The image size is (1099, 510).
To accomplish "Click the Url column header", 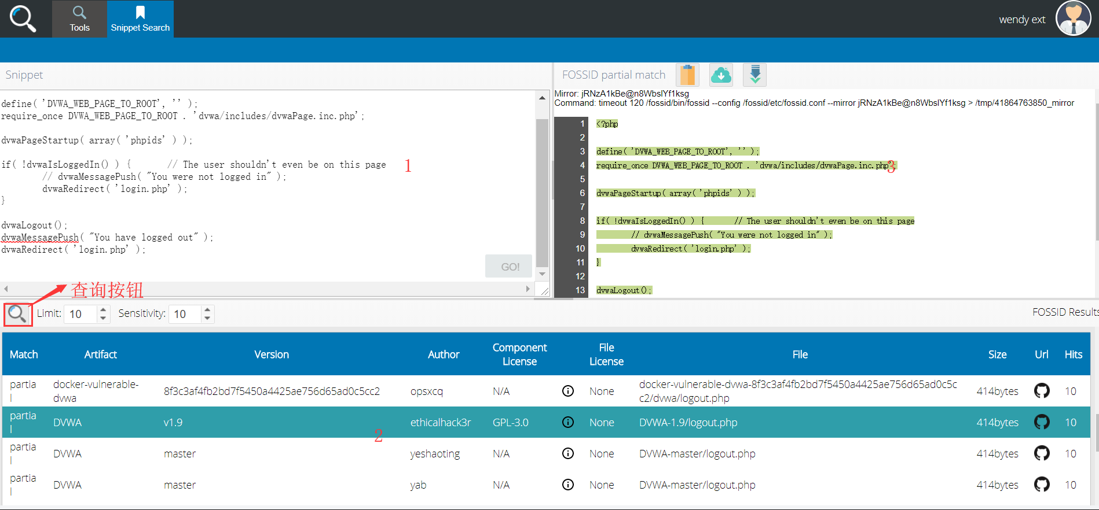I will (1041, 354).
